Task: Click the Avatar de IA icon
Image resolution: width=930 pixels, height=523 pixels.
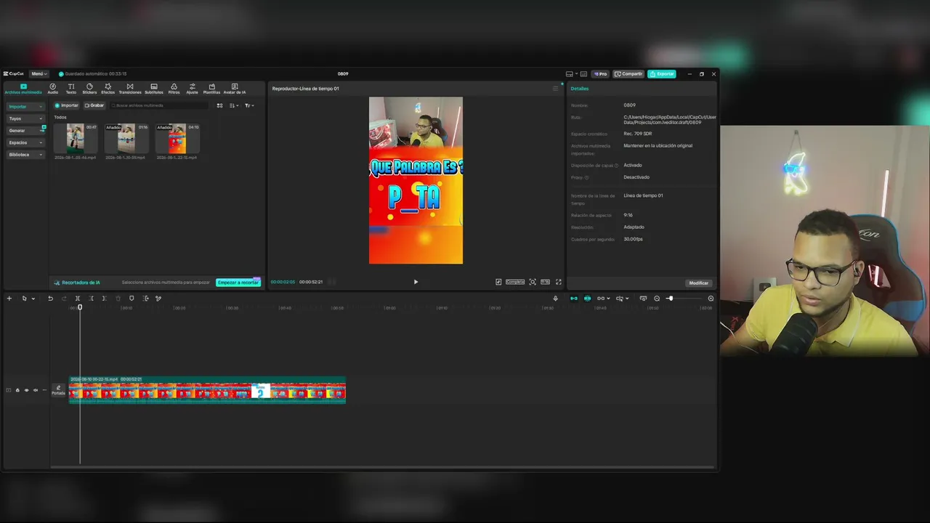Action: (235, 89)
